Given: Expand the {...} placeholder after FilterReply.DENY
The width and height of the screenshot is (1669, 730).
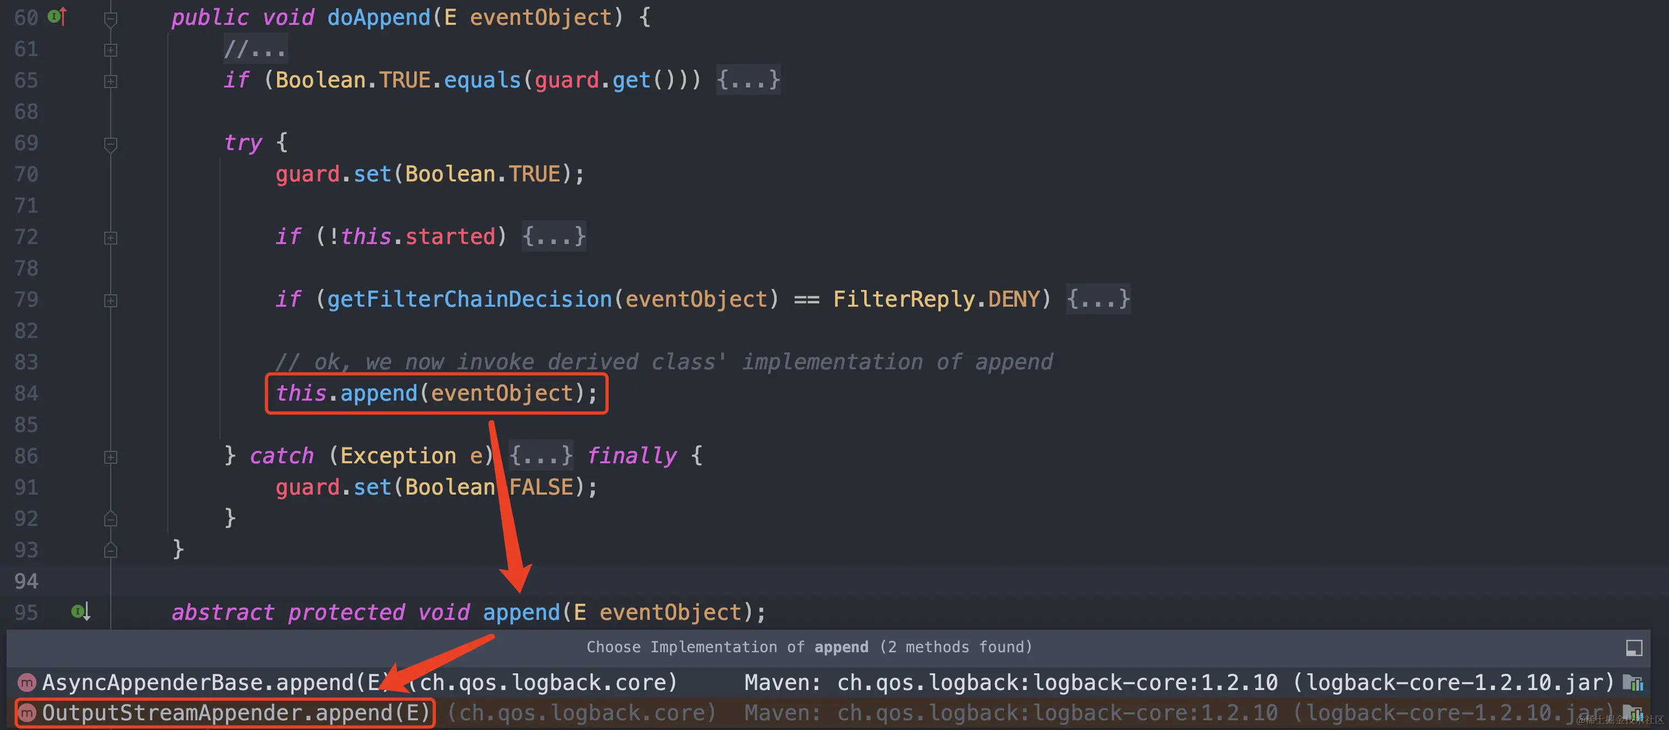Looking at the screenshot, I should 1098,299.
